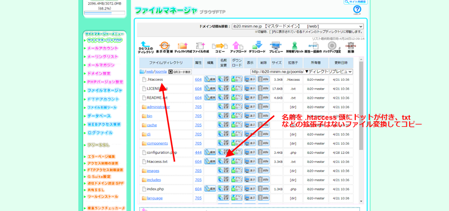Screen dimensions: 449x211
Task: Click the 所有者リセット toolbar icon
Action: (294, 48)
